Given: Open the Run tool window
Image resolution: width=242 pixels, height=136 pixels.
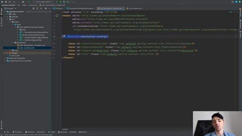Looking at the screenshot, I should point(7,132).
